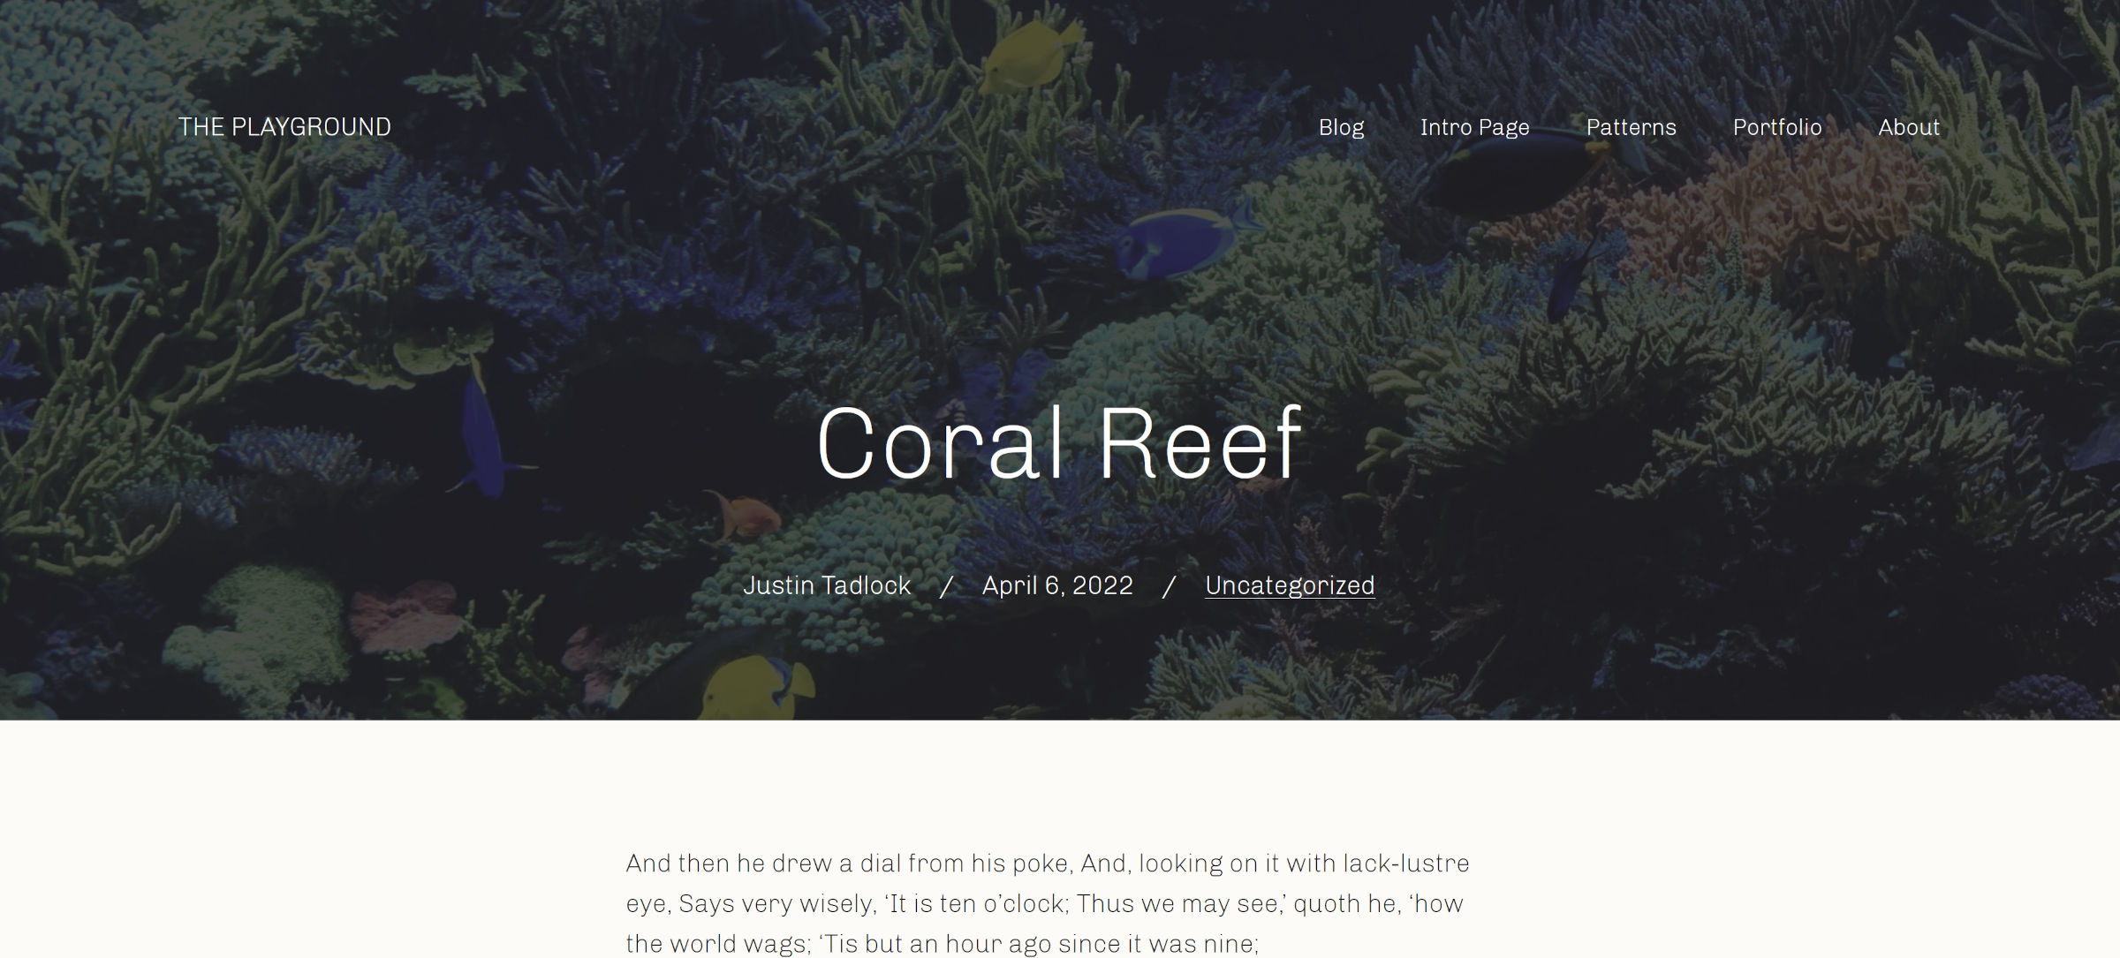The image size is (2120, 958).
Task: Open the Uncategorized category archive
Action: point(1290,585)
